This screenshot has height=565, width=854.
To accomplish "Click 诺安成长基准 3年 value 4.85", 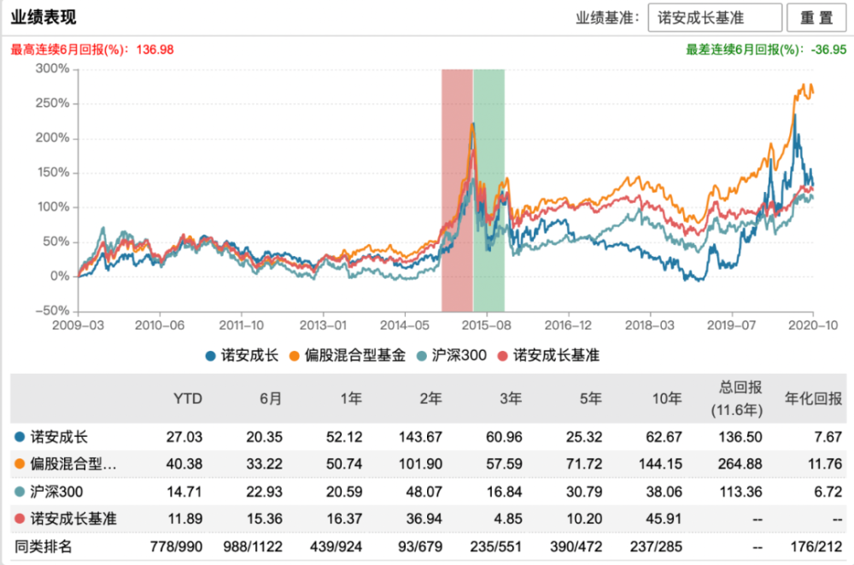I will pos(508,519).
